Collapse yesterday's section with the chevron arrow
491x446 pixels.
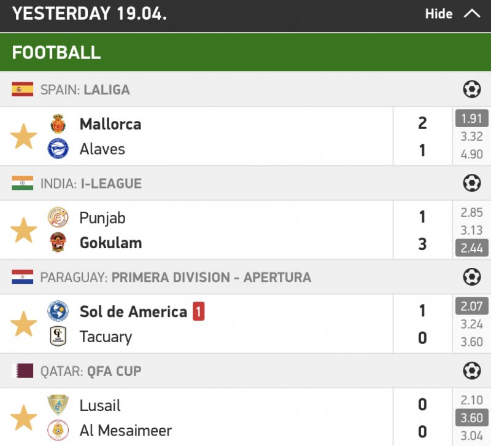pyautogui.click(x=472, y=14)
